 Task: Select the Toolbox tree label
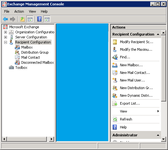coord(21,68)
